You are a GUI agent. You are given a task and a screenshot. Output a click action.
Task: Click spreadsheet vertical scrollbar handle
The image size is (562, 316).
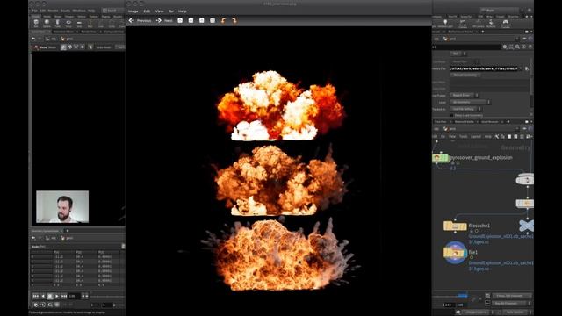pos(123,246)
